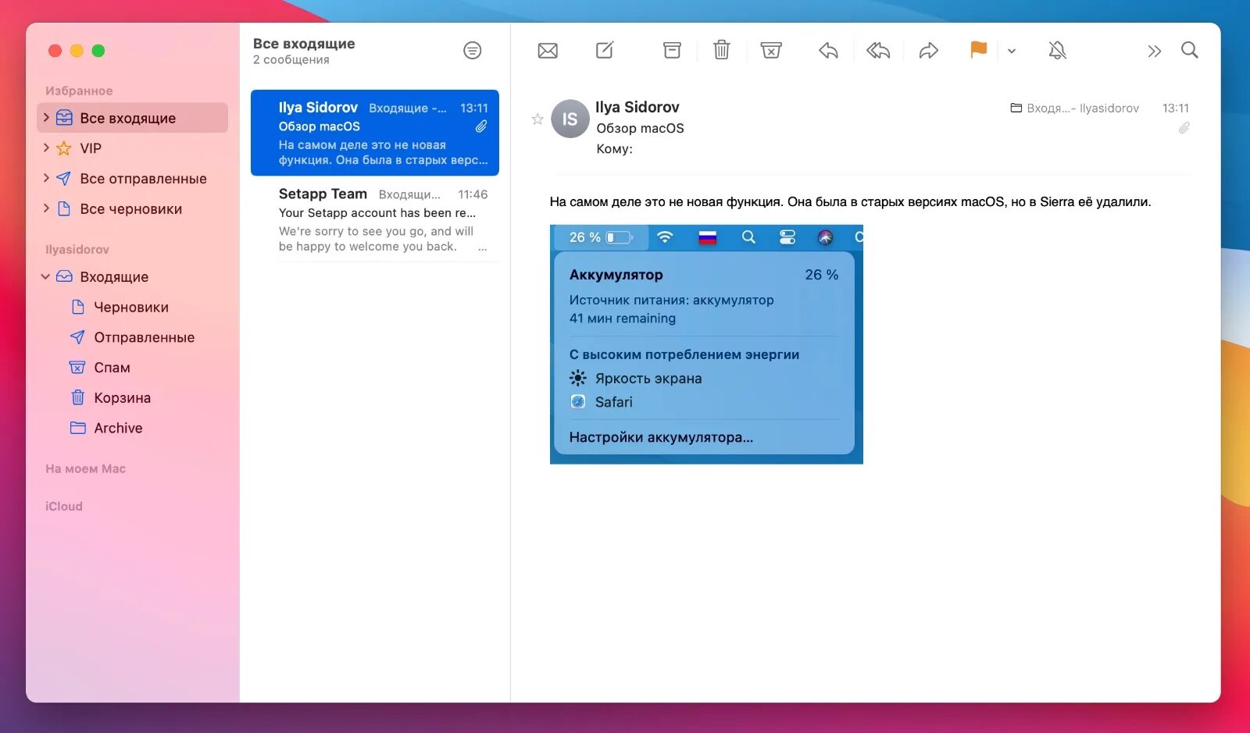Open the Корзина folder
The width and height of the screenshot is (1250, 733).
pos(133,398)
